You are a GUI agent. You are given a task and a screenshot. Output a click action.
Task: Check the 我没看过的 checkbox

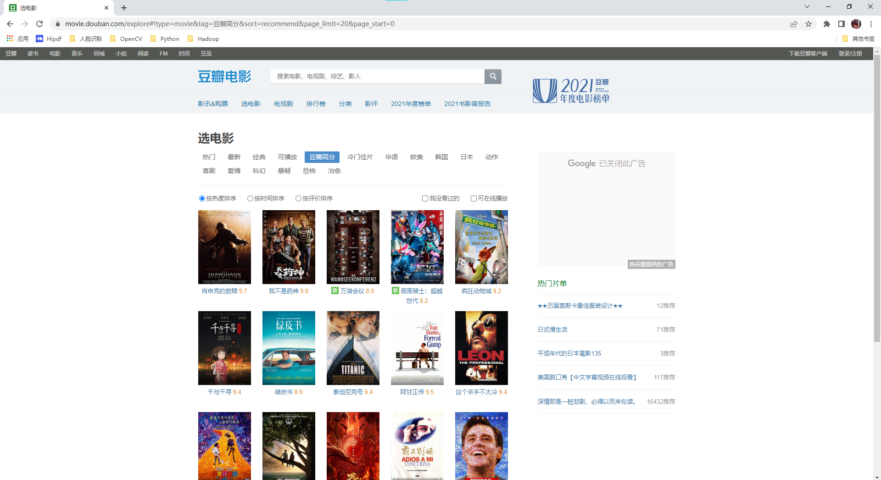point(425,198)
